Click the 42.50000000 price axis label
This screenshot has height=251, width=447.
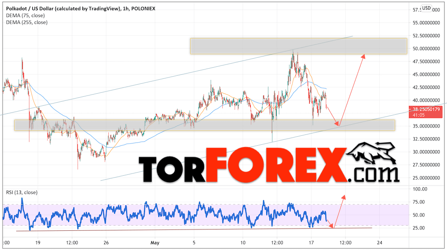click(x=426, y=87)
